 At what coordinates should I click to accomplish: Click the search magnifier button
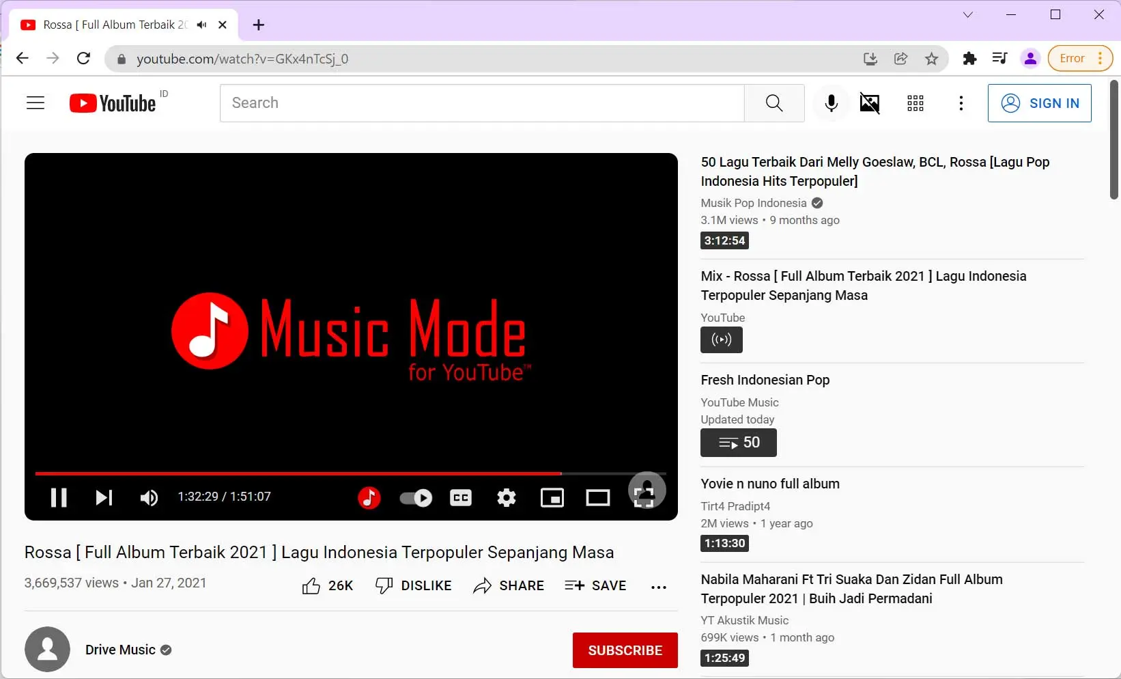[774, 103]
